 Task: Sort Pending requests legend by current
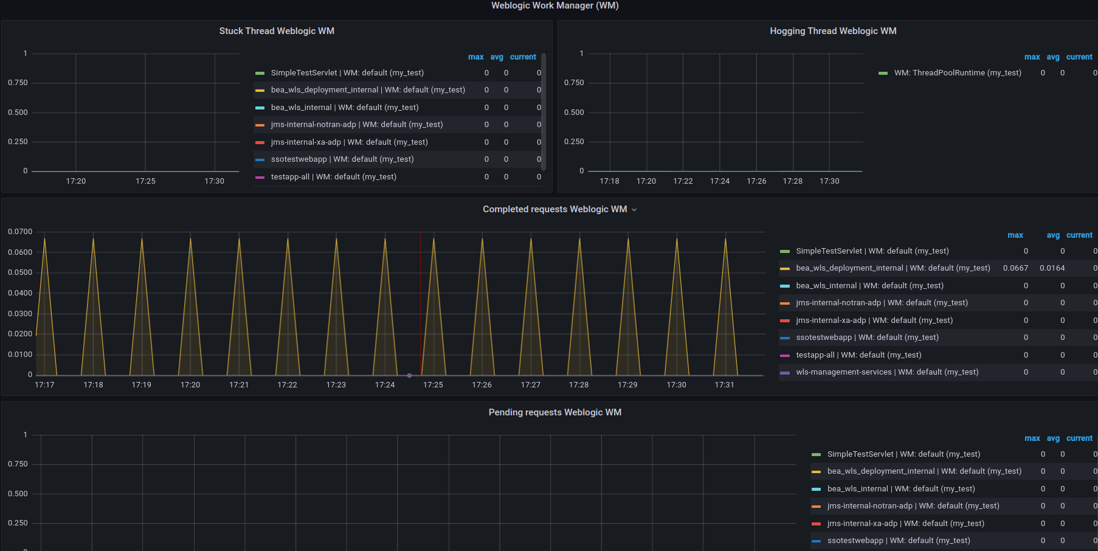point(1079,438)
